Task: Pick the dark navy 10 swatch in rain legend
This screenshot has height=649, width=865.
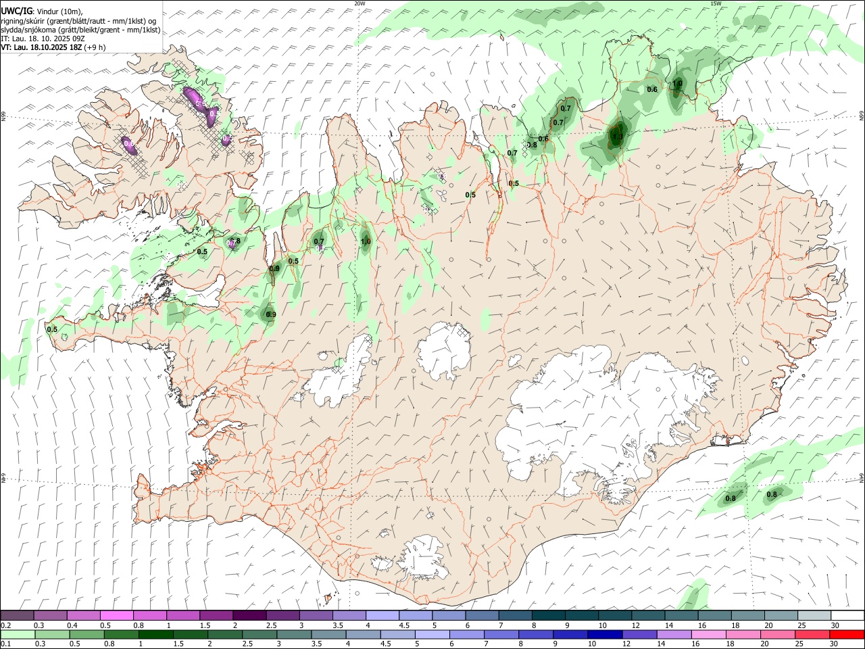Action: click(605, 634)
